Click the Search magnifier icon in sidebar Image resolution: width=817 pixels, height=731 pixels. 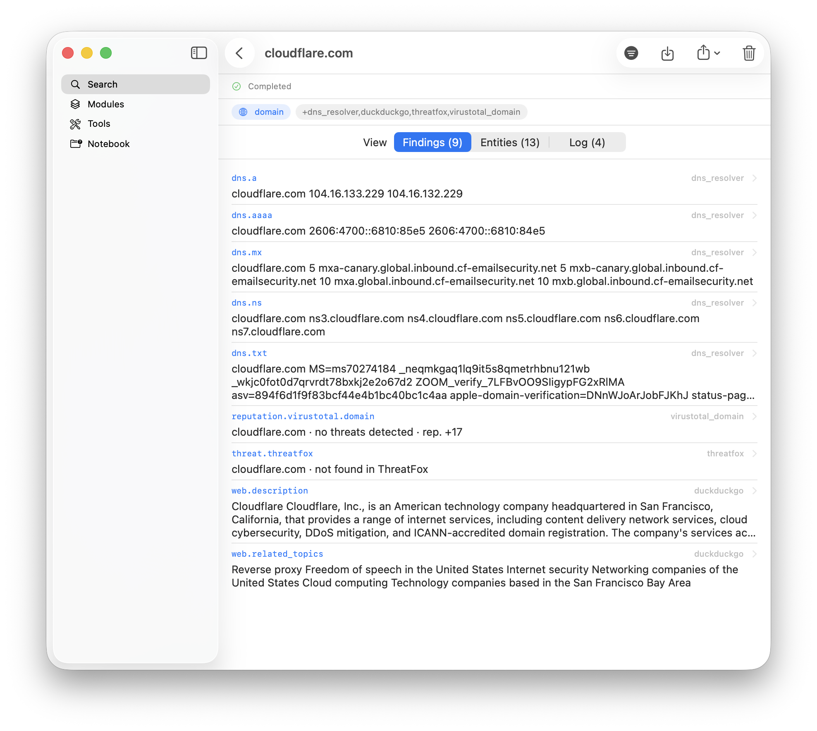pyautogui.click(x=75, y=84)
